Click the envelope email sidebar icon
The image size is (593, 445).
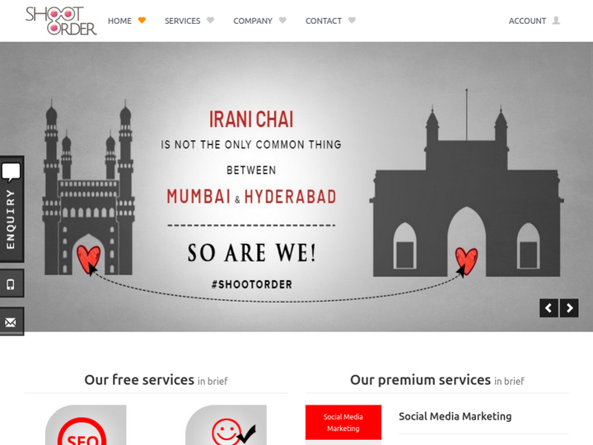(12, 321)
